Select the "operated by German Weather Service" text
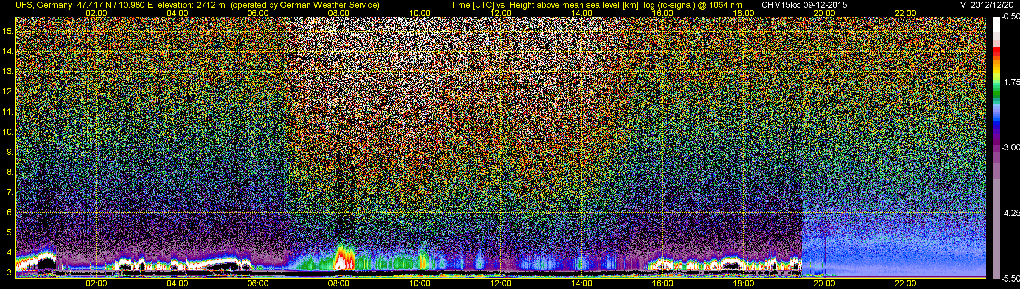 [x=305, y=5]
